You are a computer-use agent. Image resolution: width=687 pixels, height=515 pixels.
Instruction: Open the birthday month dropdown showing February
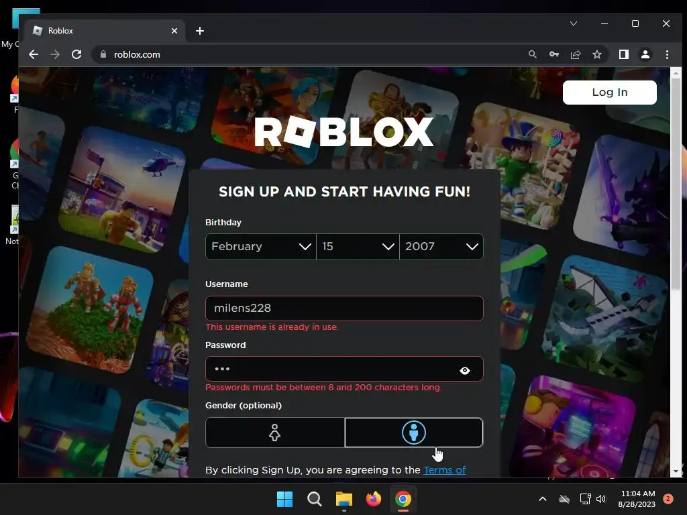point(261,247)
